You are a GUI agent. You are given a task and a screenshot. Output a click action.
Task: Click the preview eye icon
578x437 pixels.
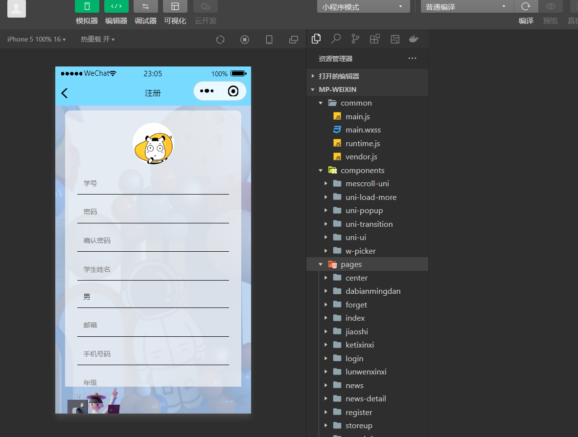tap(551, 6)
